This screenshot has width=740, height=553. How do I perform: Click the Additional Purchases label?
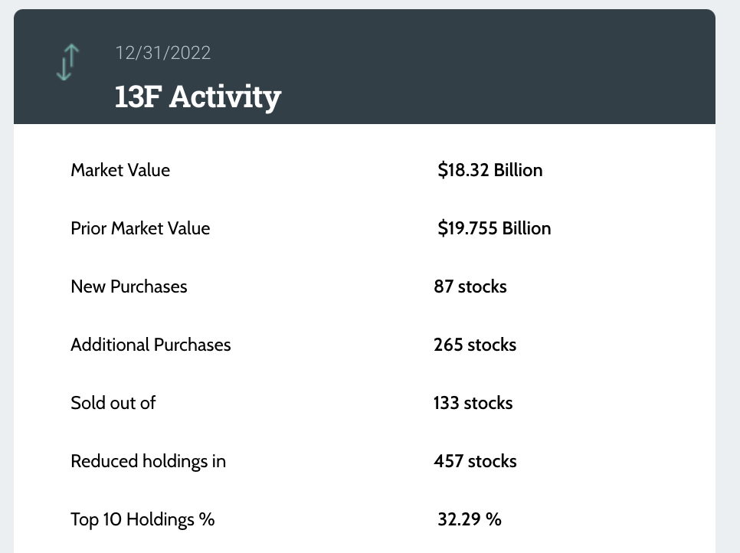point(151,345)
